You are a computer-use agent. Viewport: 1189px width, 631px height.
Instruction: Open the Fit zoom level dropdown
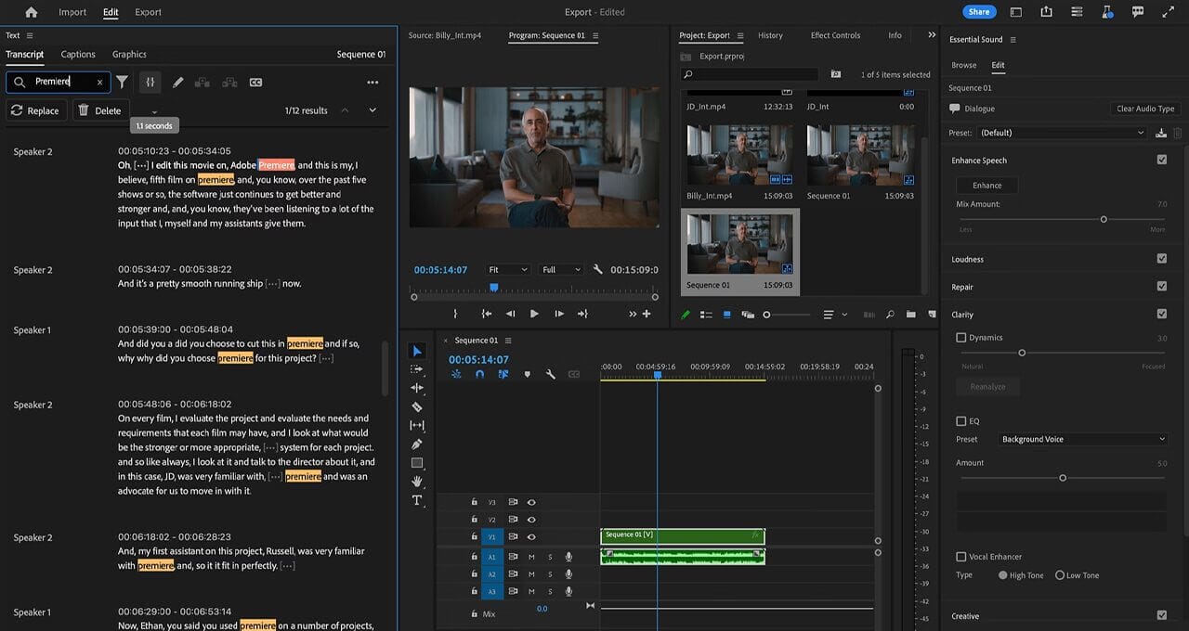click(x=507, y=270)
